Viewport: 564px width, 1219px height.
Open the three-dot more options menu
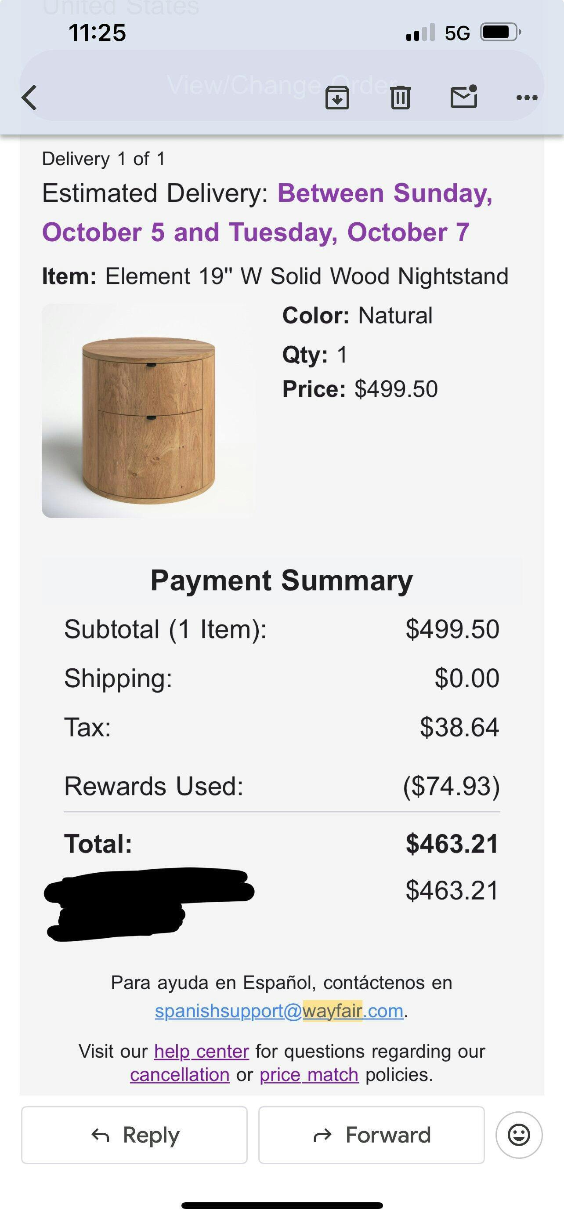pos(527,98)
